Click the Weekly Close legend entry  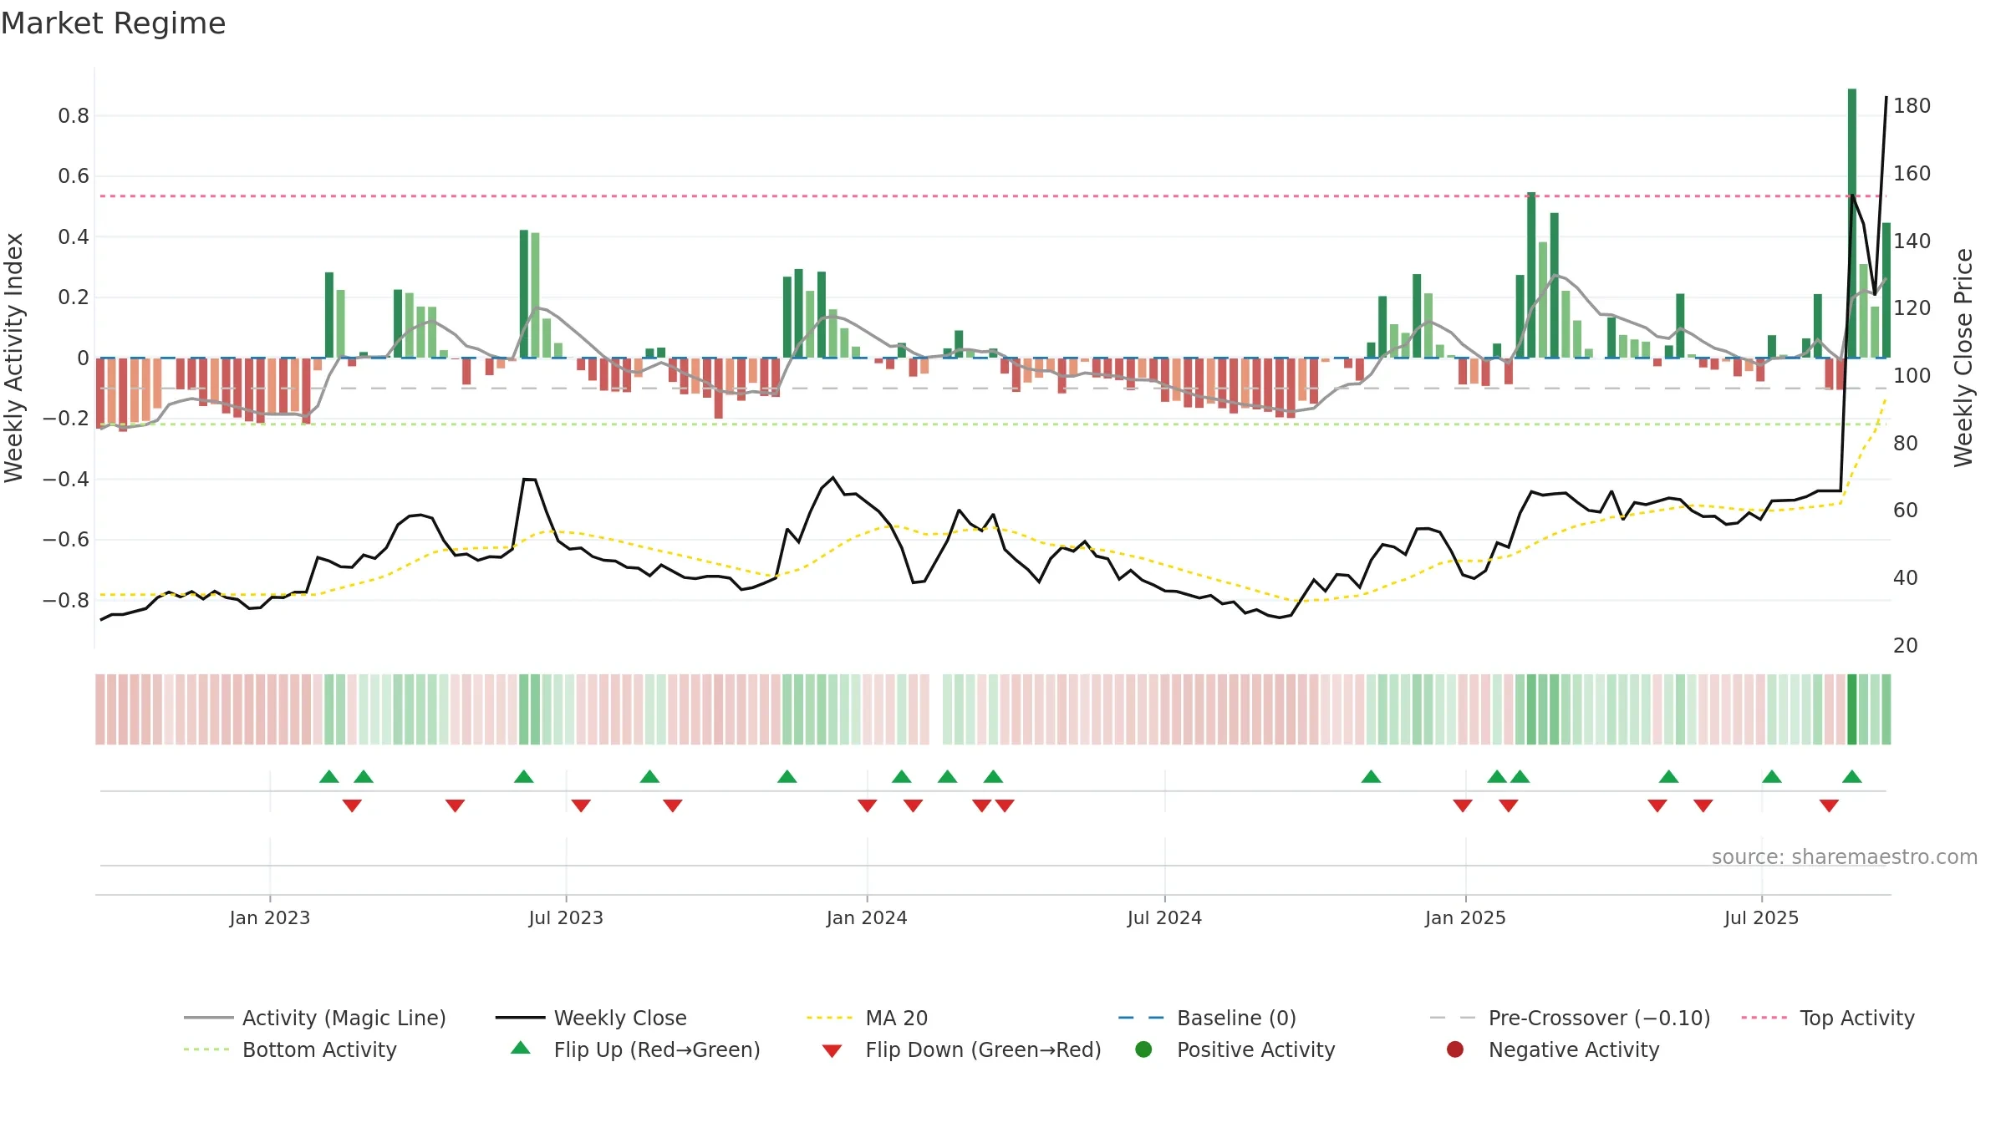[x=591, y=1018]
